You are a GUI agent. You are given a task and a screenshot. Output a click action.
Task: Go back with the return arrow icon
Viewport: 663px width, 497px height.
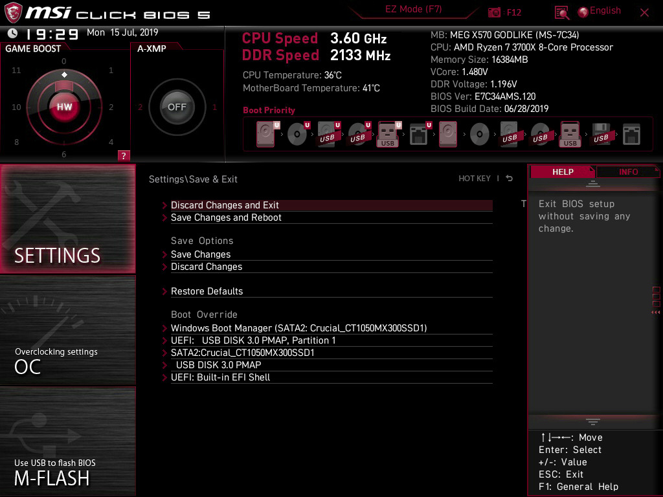point(510,179)
